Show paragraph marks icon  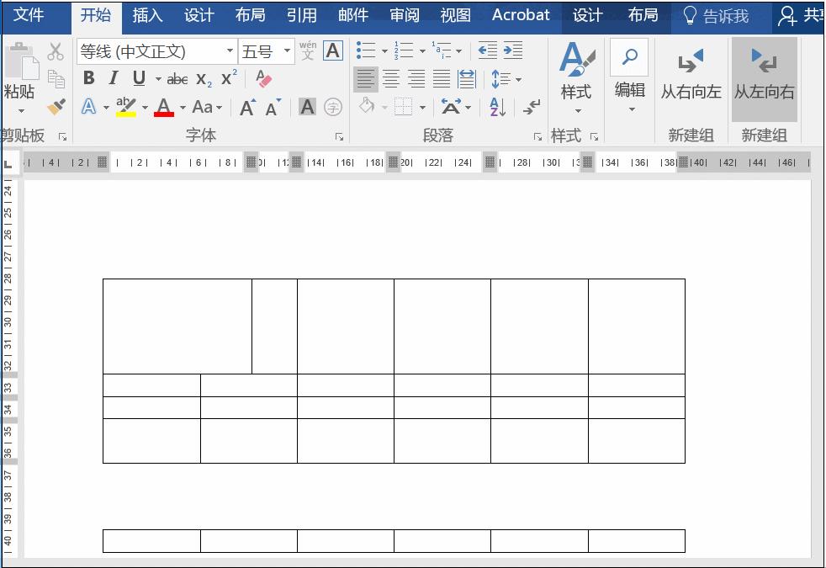pos(532,106)
